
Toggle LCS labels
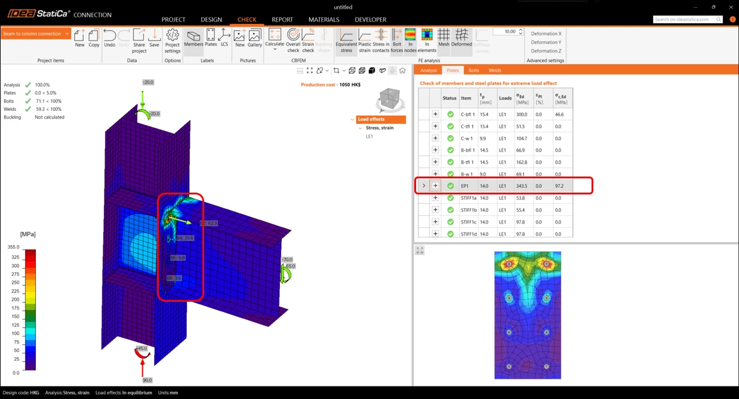point(224,38)
